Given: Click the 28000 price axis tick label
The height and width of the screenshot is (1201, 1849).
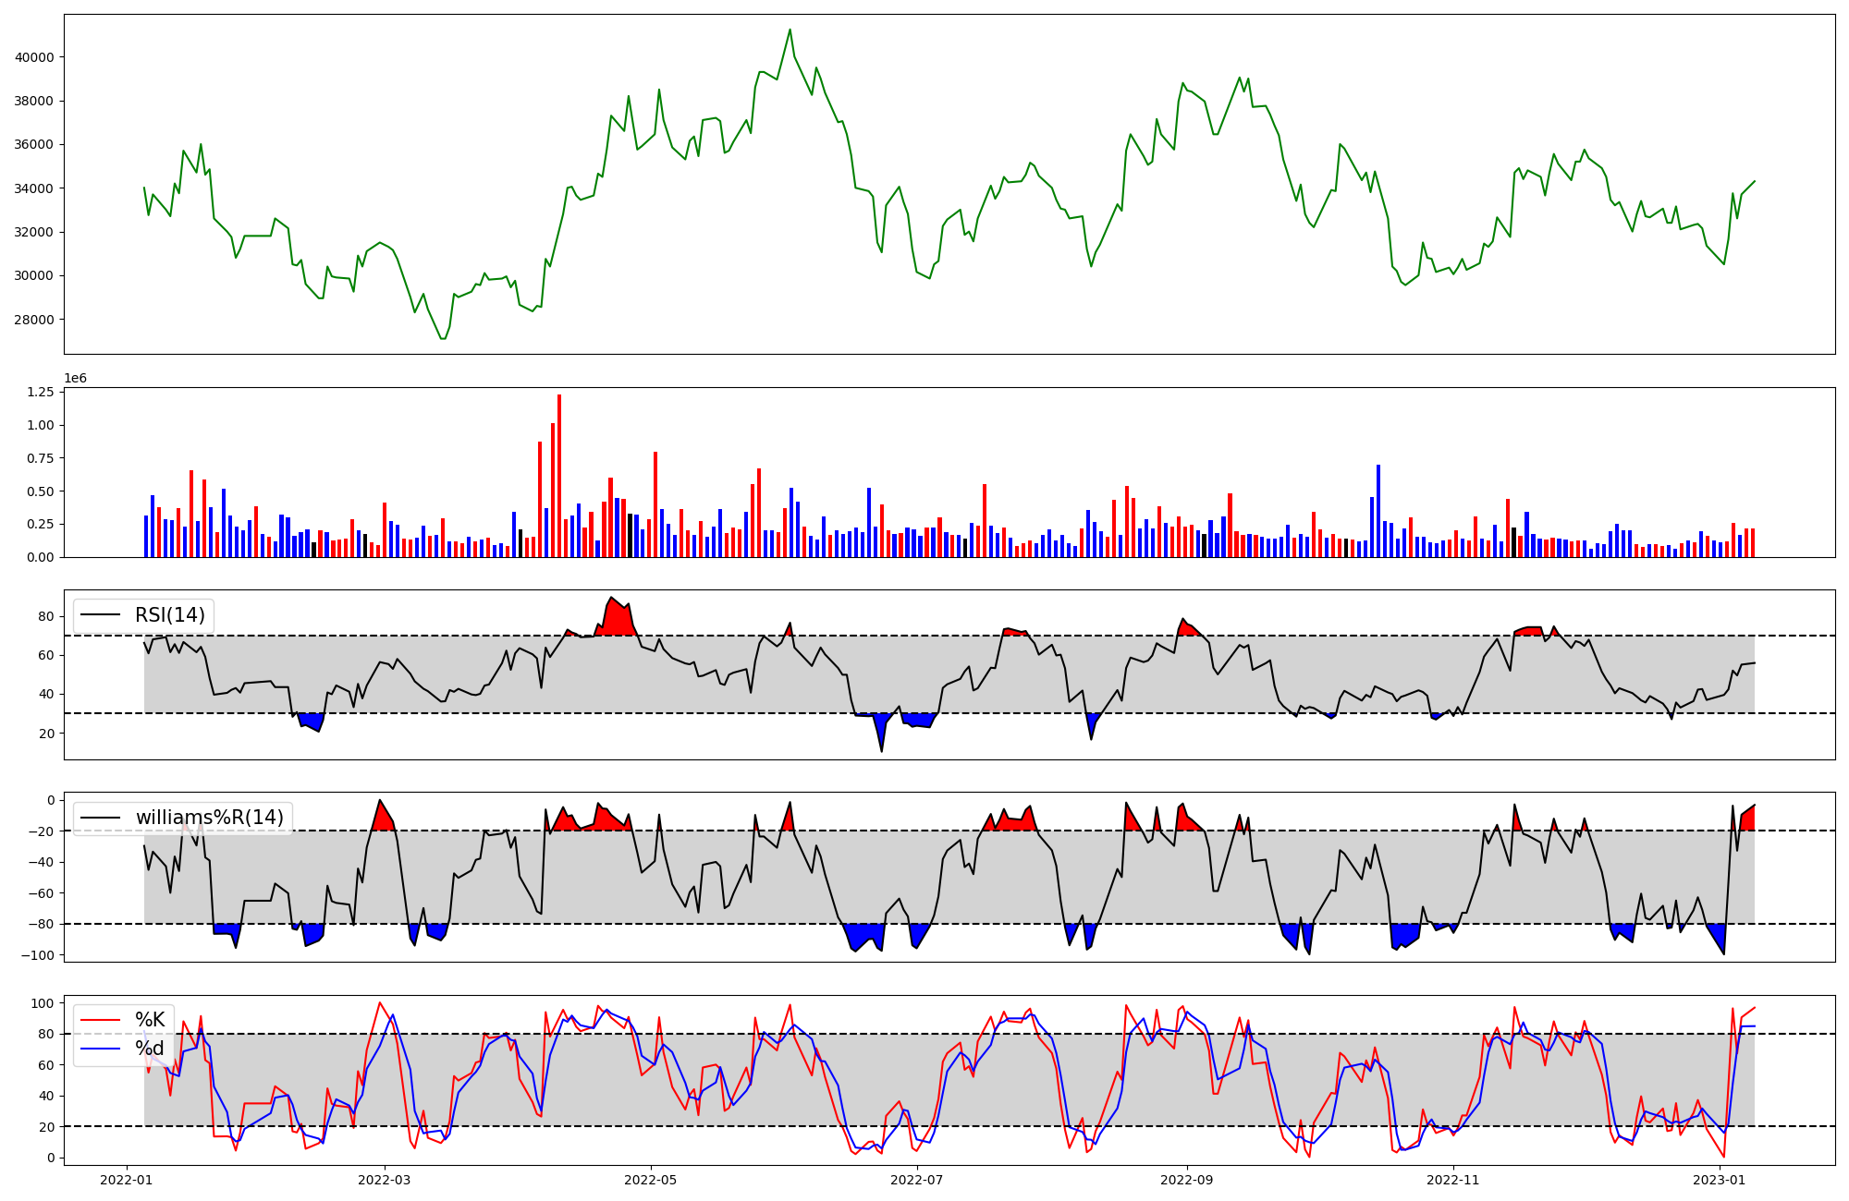Looking at the screenshot, I should click(x=34, y=320).
